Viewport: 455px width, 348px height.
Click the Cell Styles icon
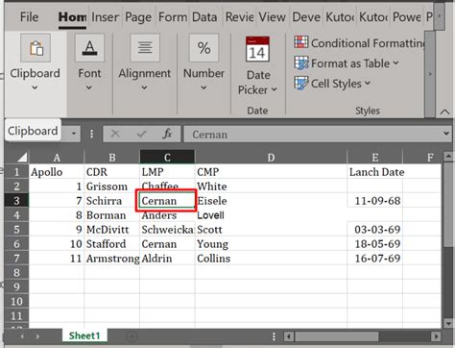tap(301, 83)
